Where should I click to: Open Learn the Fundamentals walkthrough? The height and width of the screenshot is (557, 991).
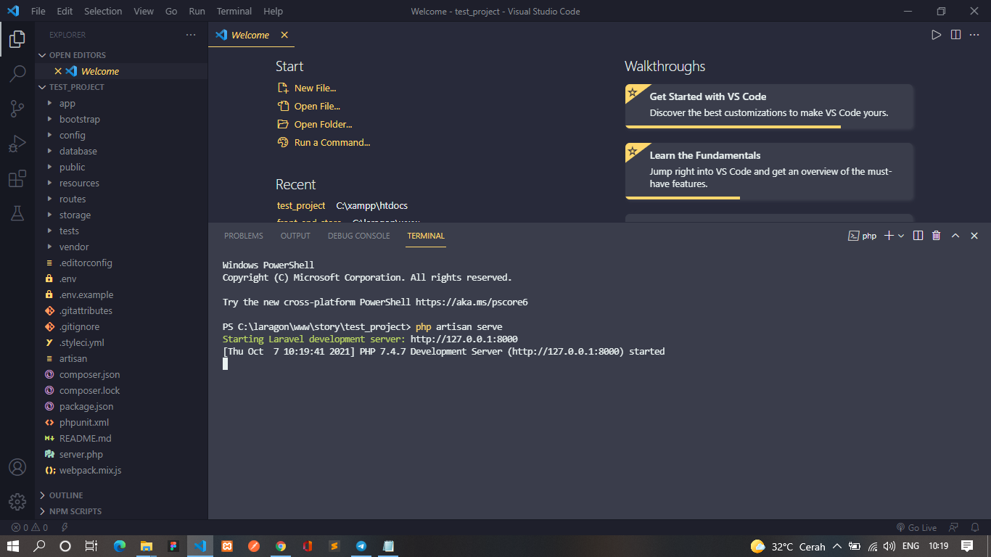tap(769, 170)
